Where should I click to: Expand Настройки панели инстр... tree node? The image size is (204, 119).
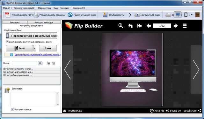click(4, 69)
